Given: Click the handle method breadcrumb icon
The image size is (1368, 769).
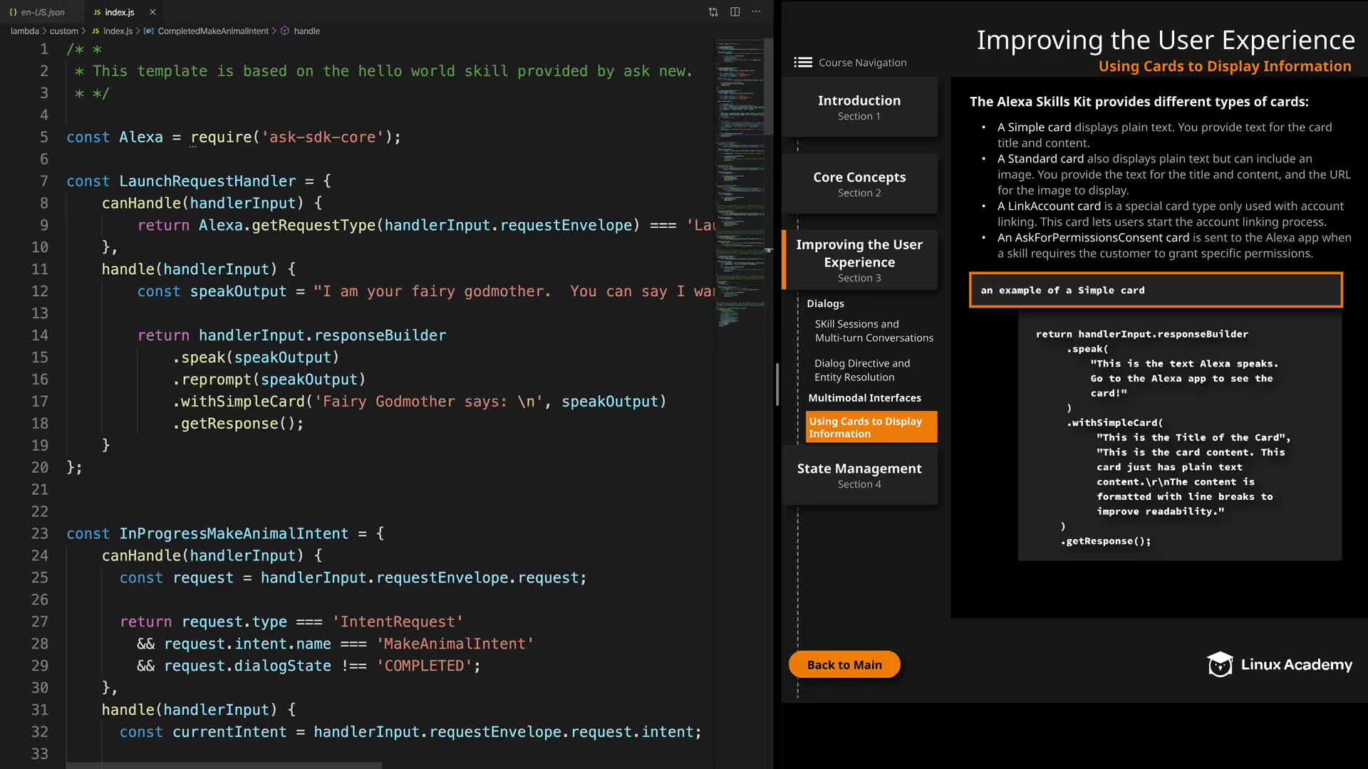Looking at the screenshot, I should pos(285,31).
